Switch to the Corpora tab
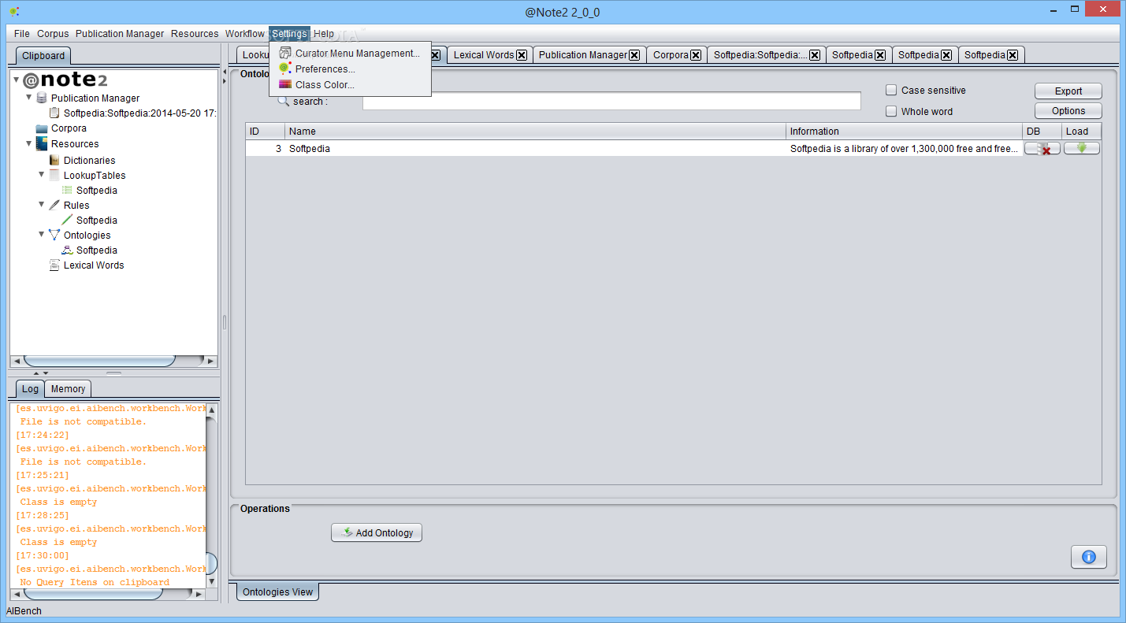 click(671, 55)
